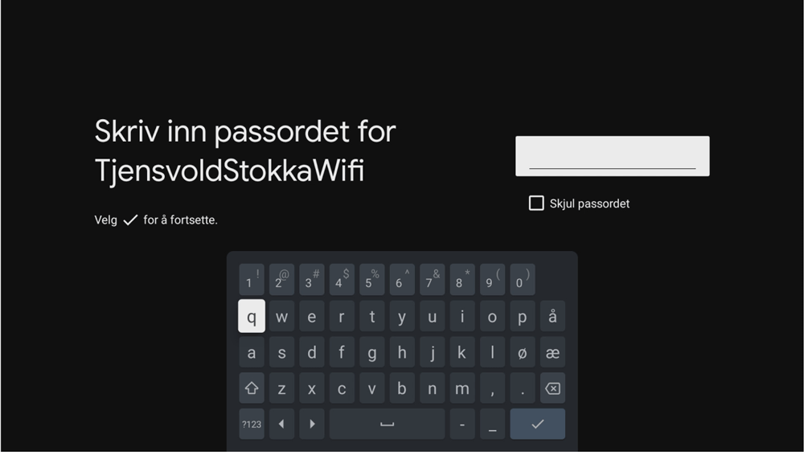The image size is (804, 452).
Task: Move cursor left with arrow key
Action: point(281,425)
